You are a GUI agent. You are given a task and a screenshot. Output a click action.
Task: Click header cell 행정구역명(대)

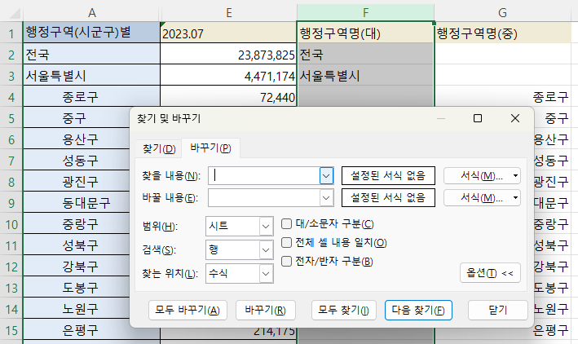(366, 33)
